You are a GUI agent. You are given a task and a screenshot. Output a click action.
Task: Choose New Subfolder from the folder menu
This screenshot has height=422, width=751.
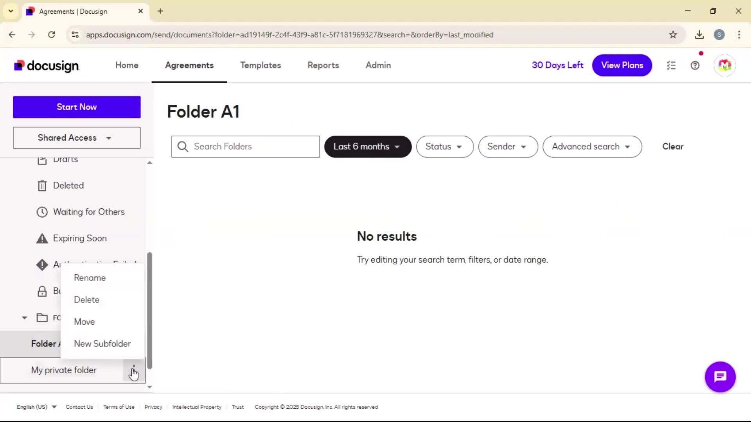[102, 344]
